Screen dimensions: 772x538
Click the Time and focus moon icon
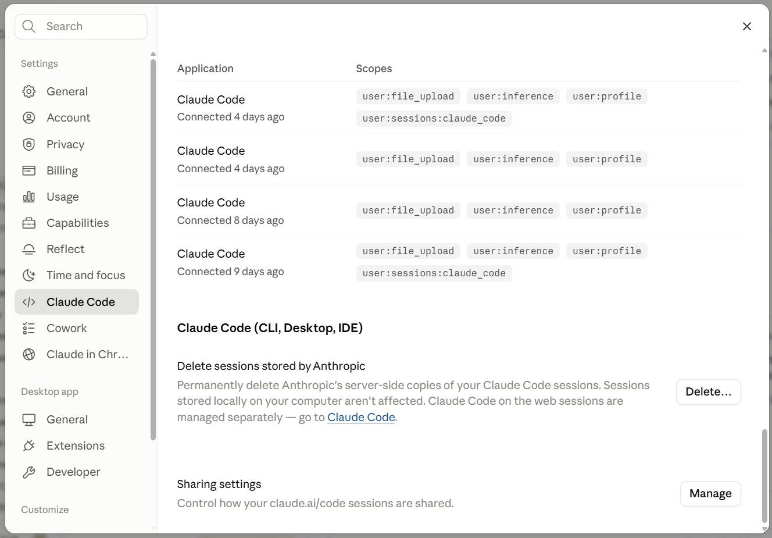click(28, 275)
